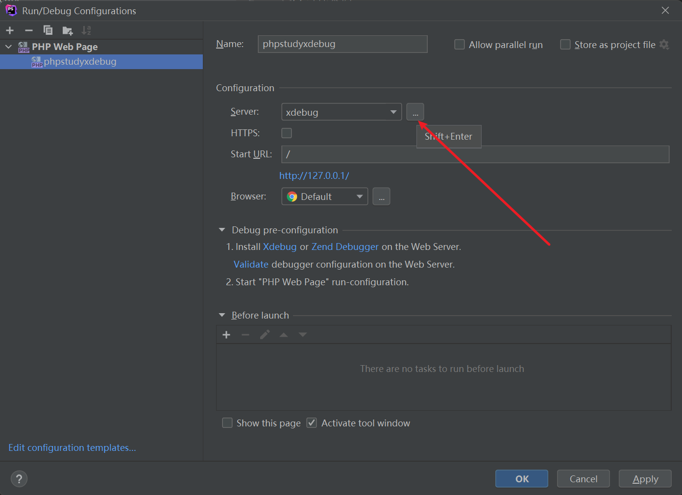The image size is (682, 495).
Task: Enable Allow parallel run checkbox
Action: click(x=460, y=45)
